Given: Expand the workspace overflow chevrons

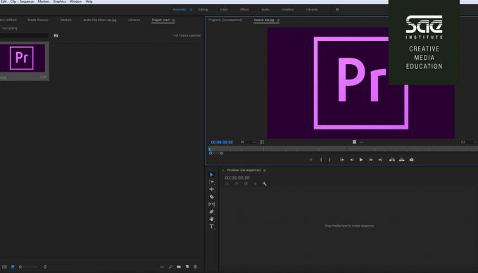Looking at the screenshot, I should tap(337, 9).
